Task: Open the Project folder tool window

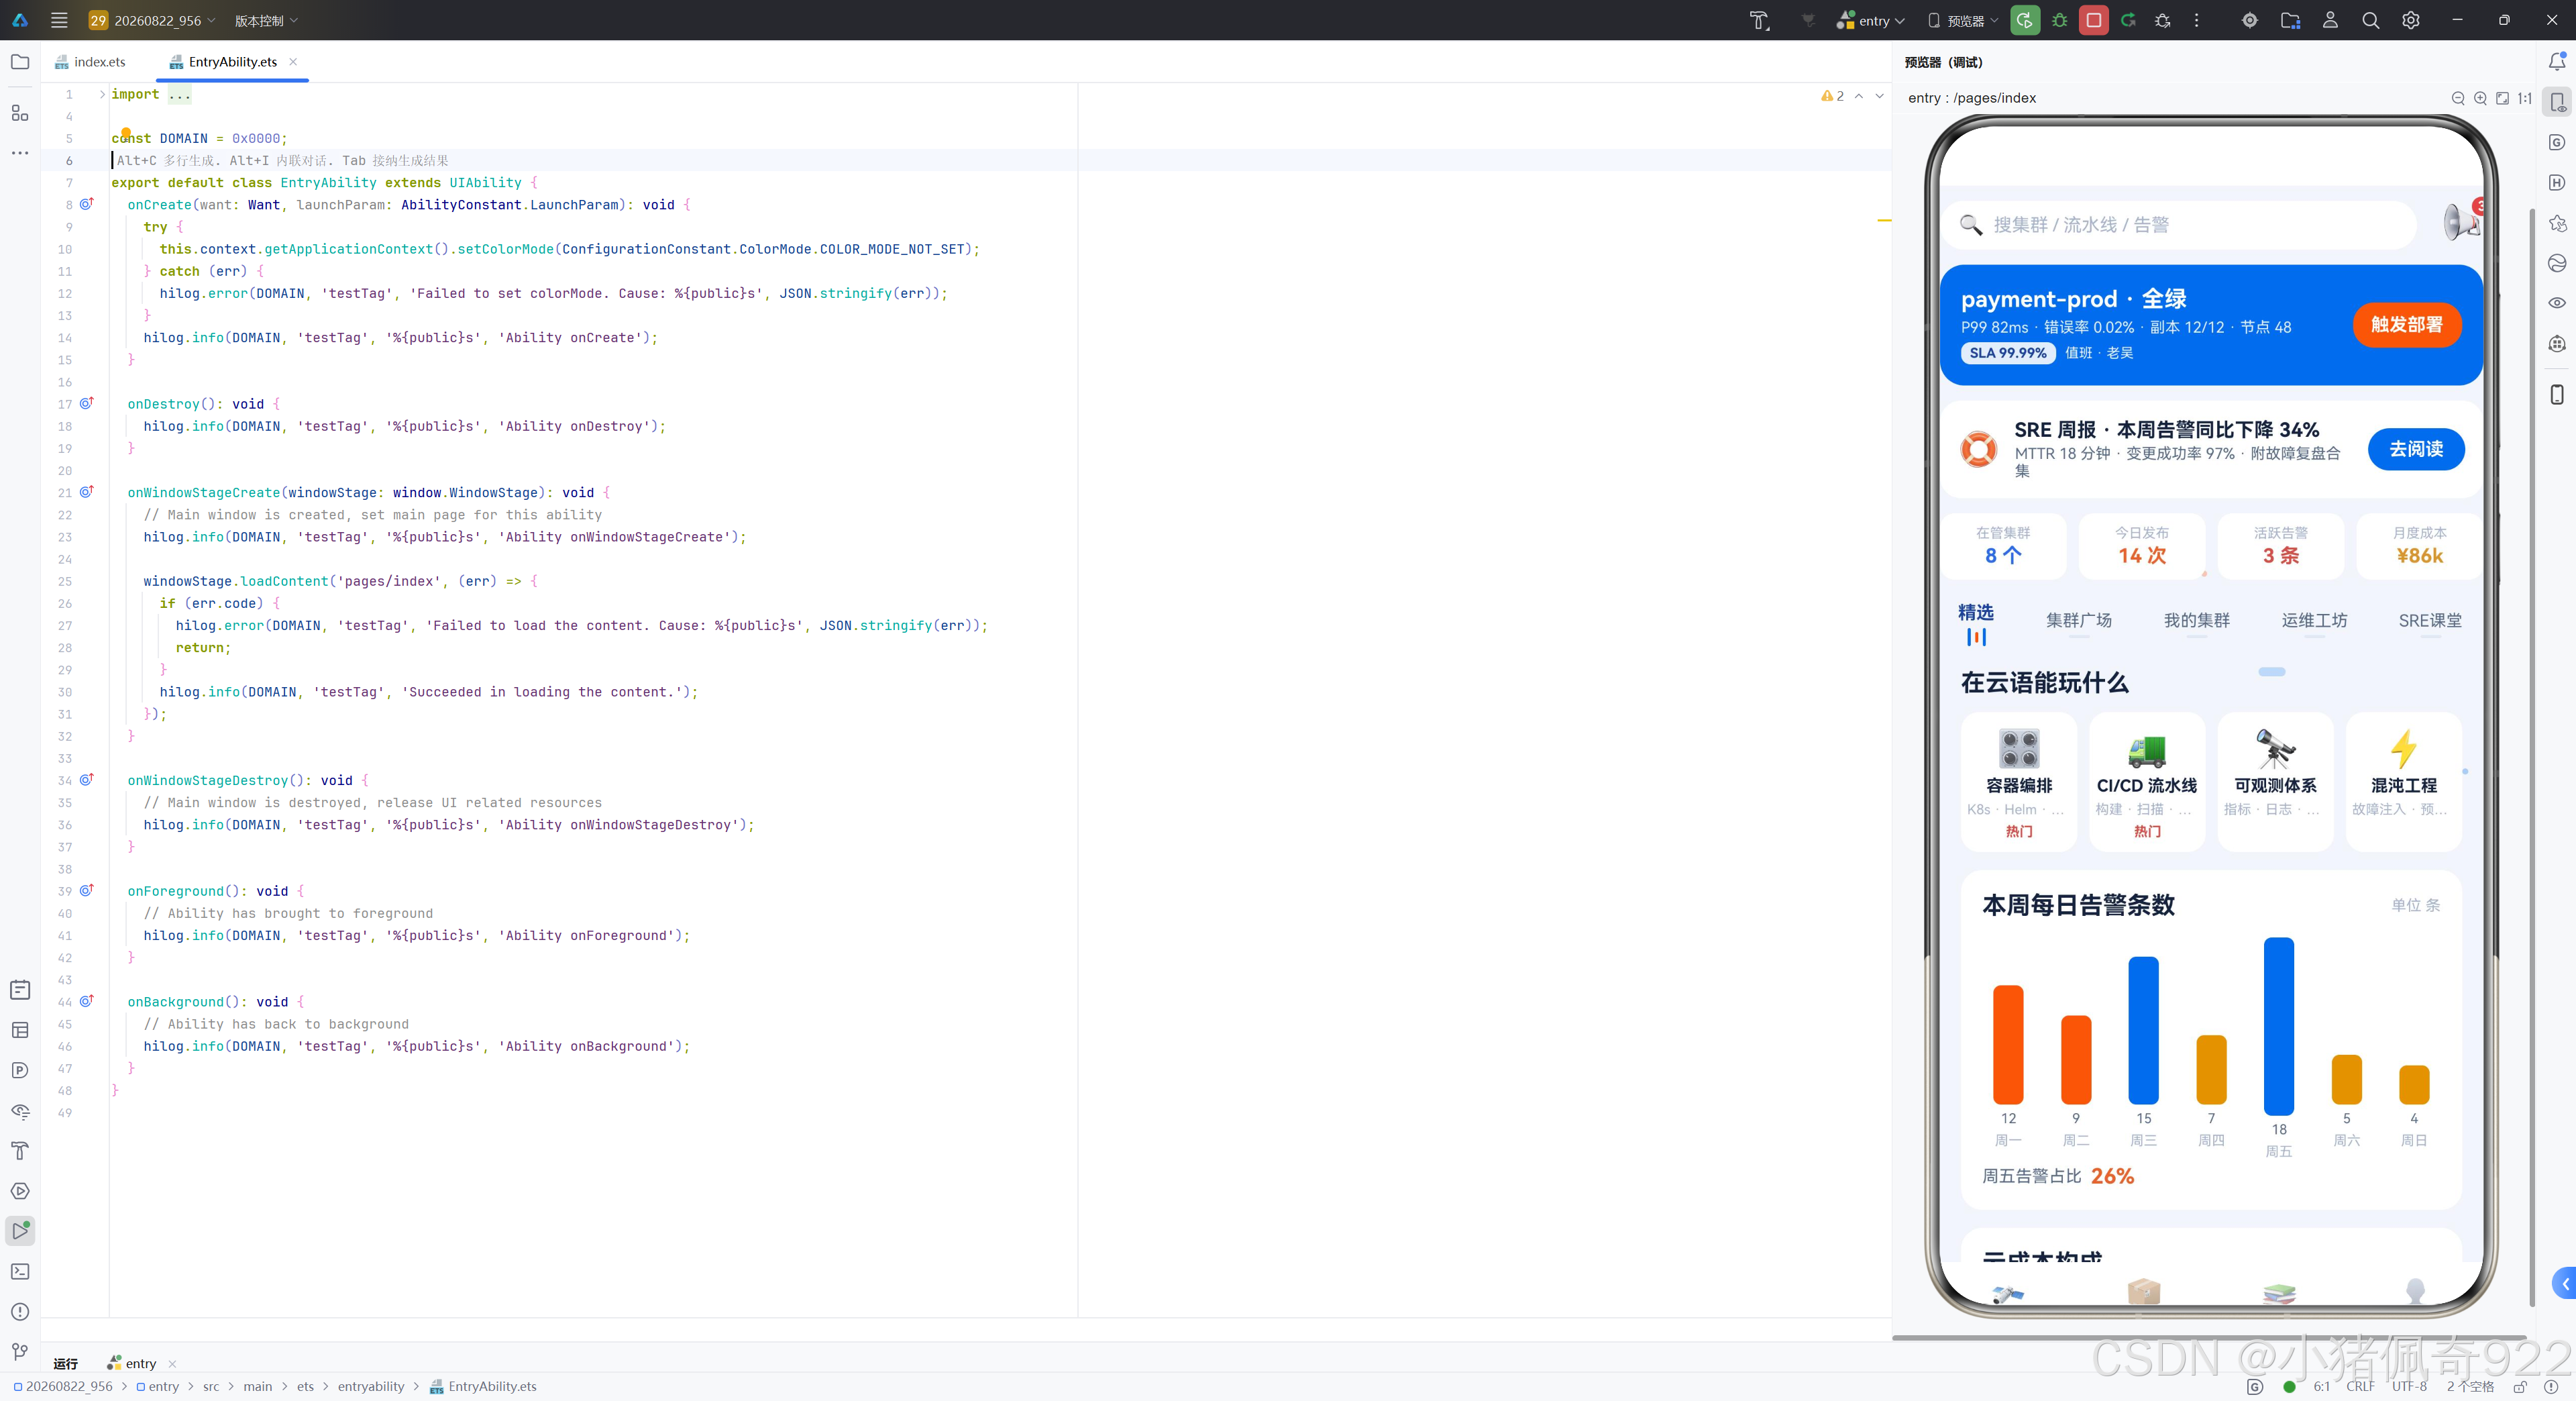Action: [x=20, y=62]
